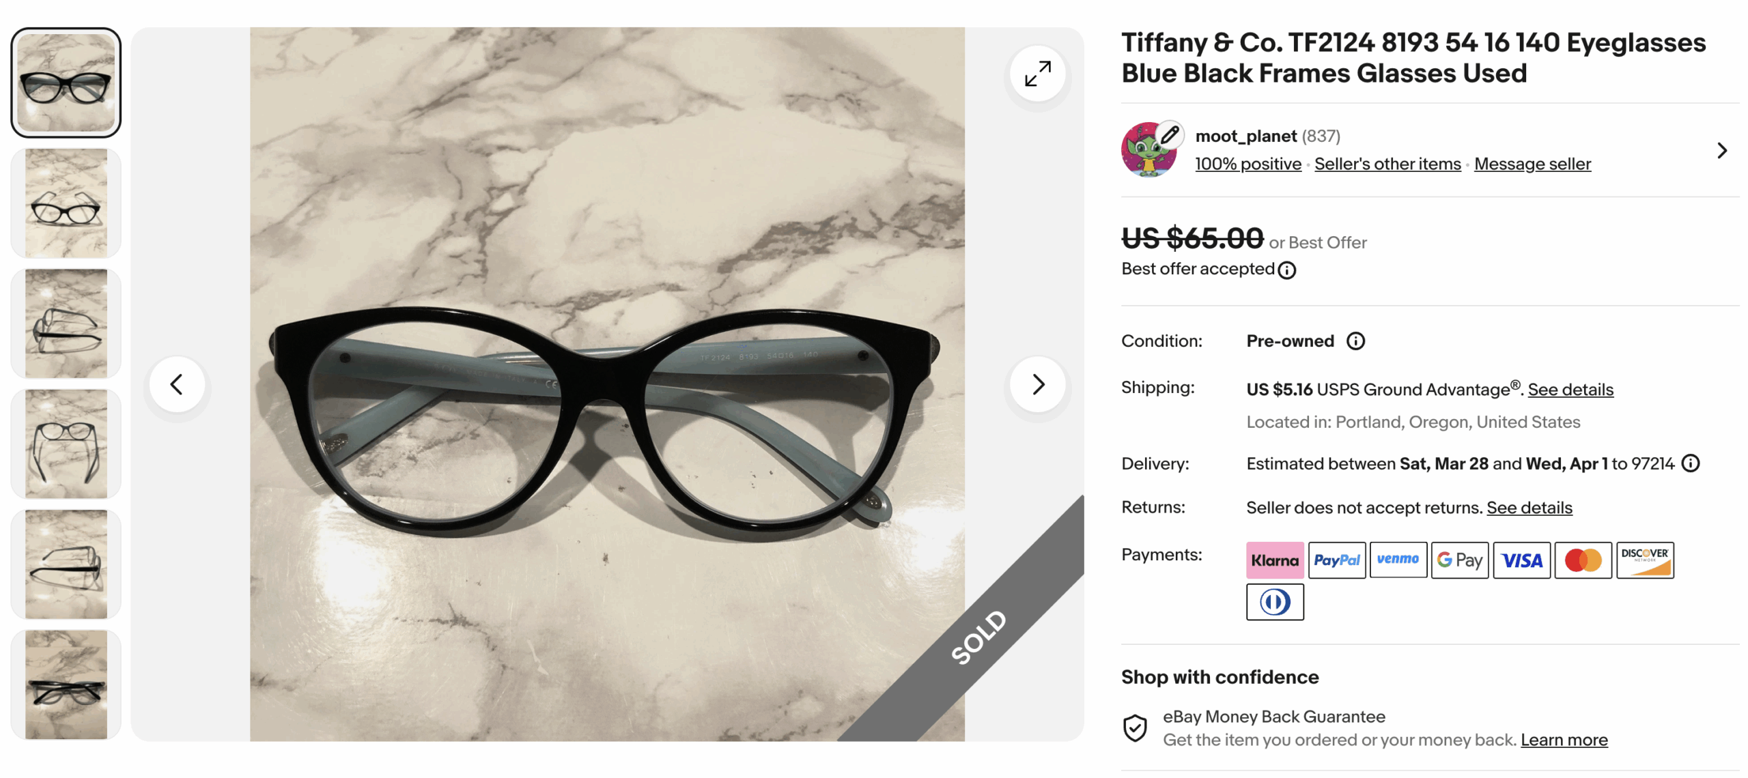Expand the product image to fullscreen
The width and height of the screenshot is (1748, 778).
point(1037,74)
